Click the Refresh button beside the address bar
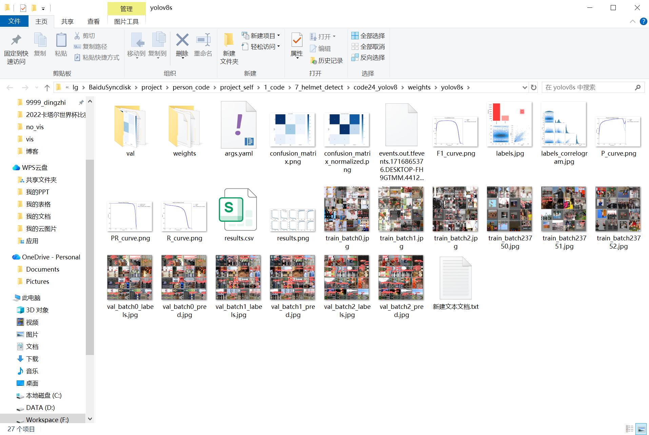649x435 pixels. [x=534, y=87]
